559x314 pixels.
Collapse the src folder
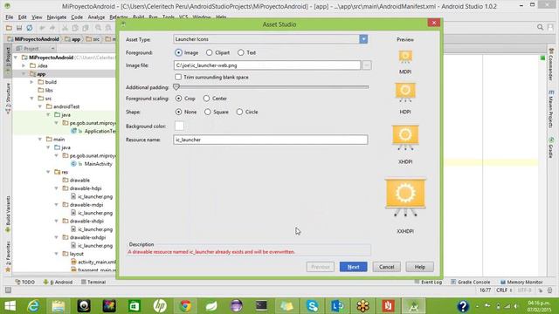click(32, 99)
